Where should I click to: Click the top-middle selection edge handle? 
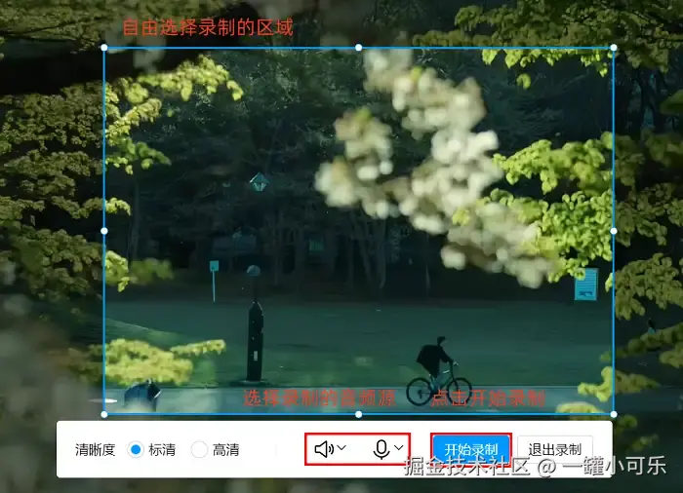coord(358,48)
